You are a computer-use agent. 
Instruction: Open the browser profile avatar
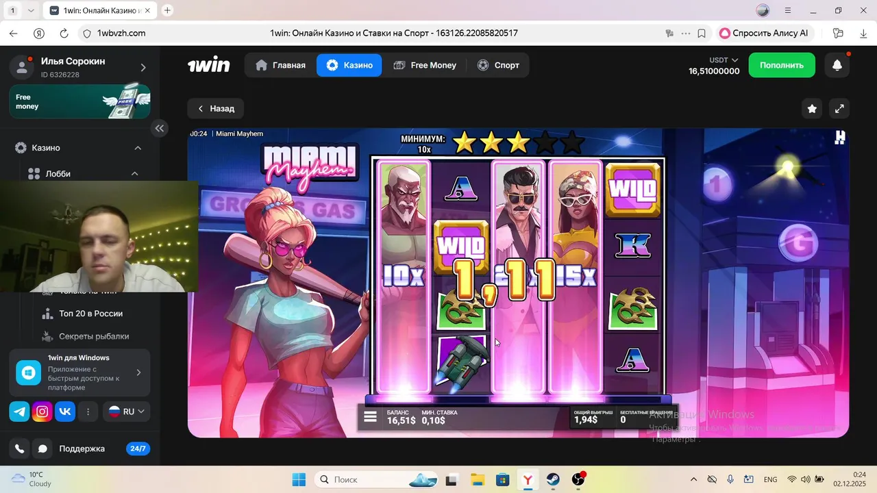click(763, 10)
